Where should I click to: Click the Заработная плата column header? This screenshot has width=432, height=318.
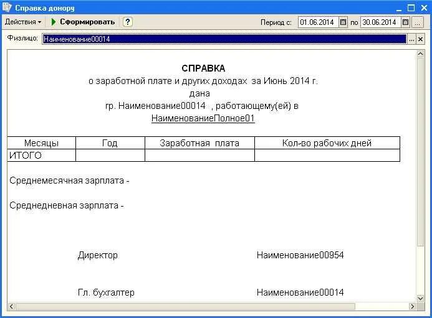point(199,143)
